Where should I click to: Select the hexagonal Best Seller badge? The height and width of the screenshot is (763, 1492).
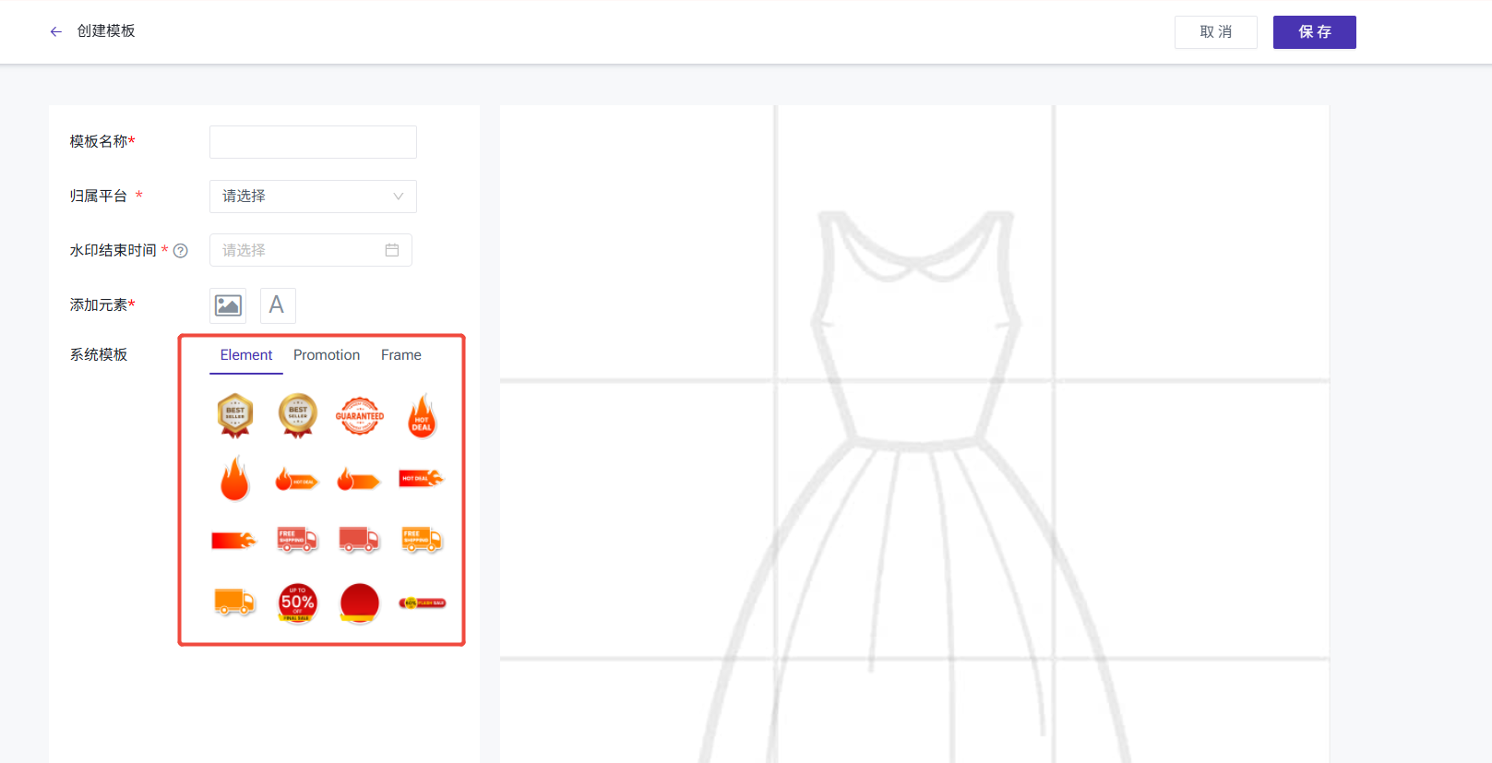coord(235,415)
